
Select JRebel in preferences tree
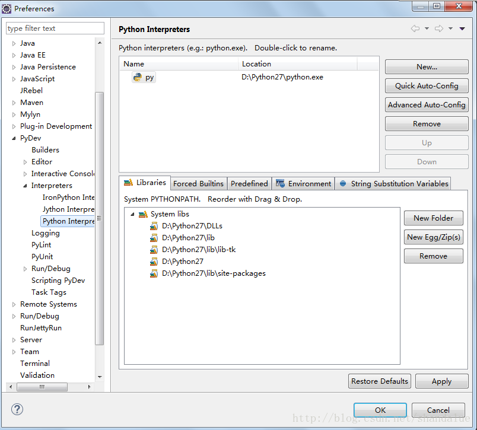[x=31, y=91]
